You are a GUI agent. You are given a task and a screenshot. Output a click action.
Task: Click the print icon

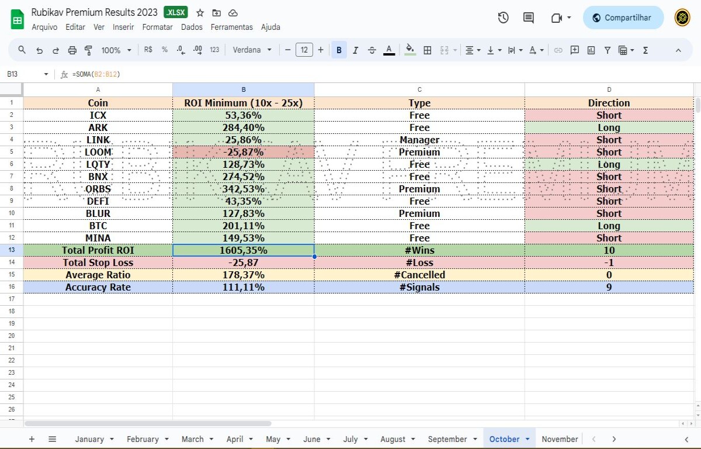[x=72, y=50]
